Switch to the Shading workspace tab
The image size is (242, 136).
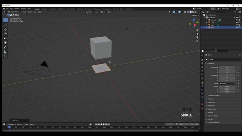80,9
